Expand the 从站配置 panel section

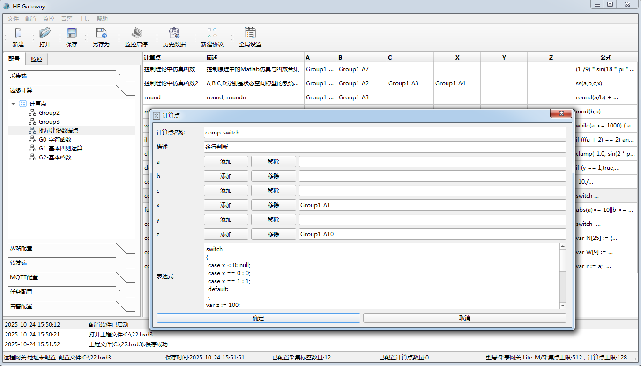(x=66, y=248)
